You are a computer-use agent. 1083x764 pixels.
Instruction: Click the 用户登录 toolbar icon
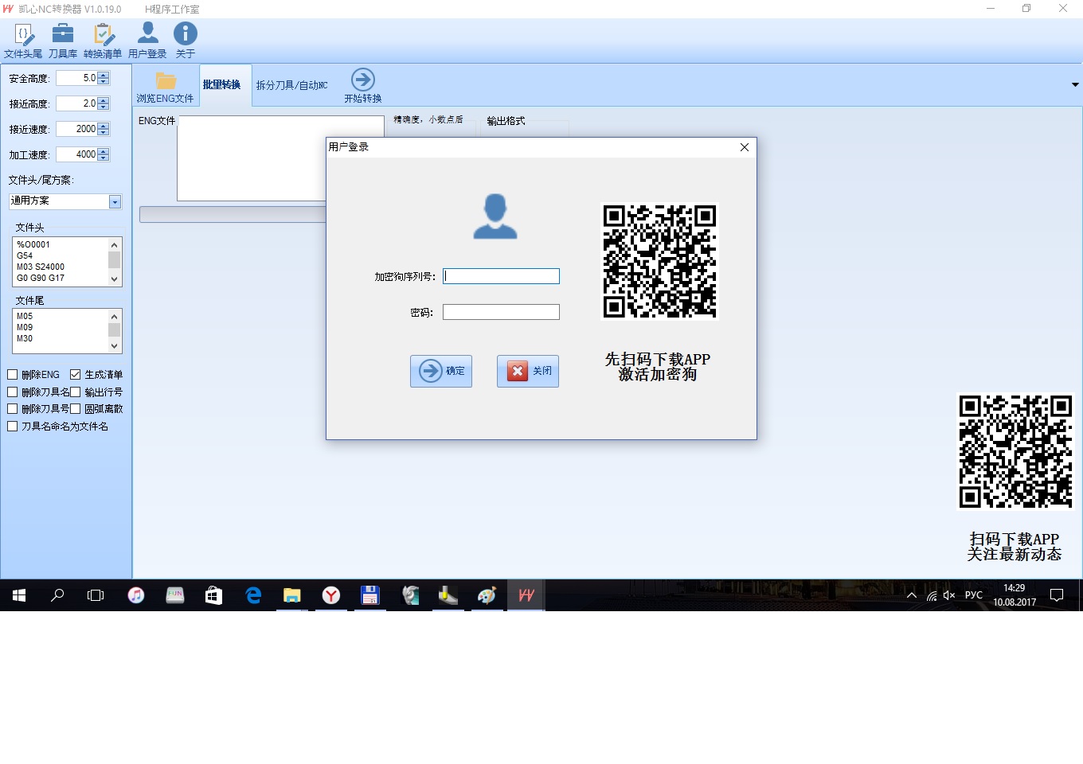(x=147, y=41)
